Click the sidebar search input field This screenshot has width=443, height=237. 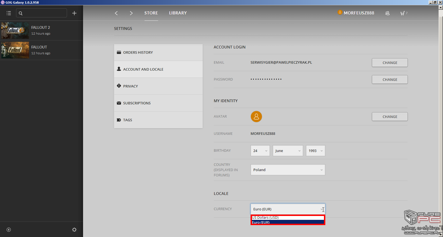(42, 13)
